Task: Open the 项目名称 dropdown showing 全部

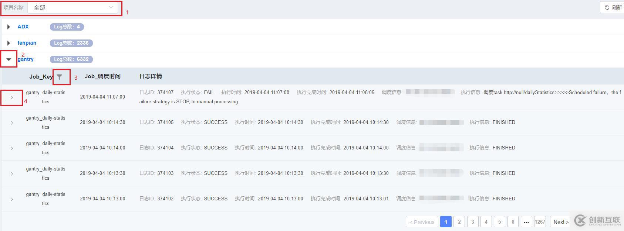Action: tap(72, 7)
